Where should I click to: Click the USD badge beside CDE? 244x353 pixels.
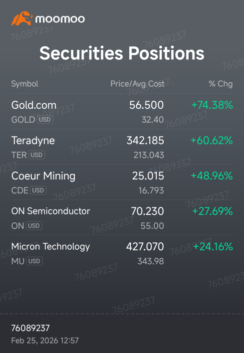pos(38,190)
